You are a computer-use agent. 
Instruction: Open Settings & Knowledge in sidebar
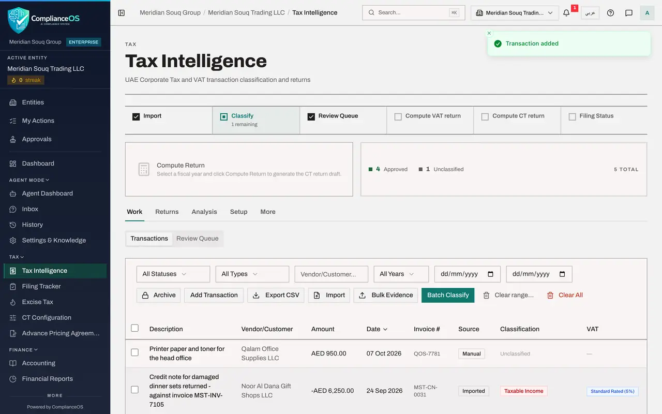point(55,240)
